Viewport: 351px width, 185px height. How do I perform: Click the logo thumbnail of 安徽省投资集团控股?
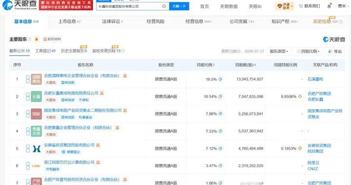(x=36, y=148)
